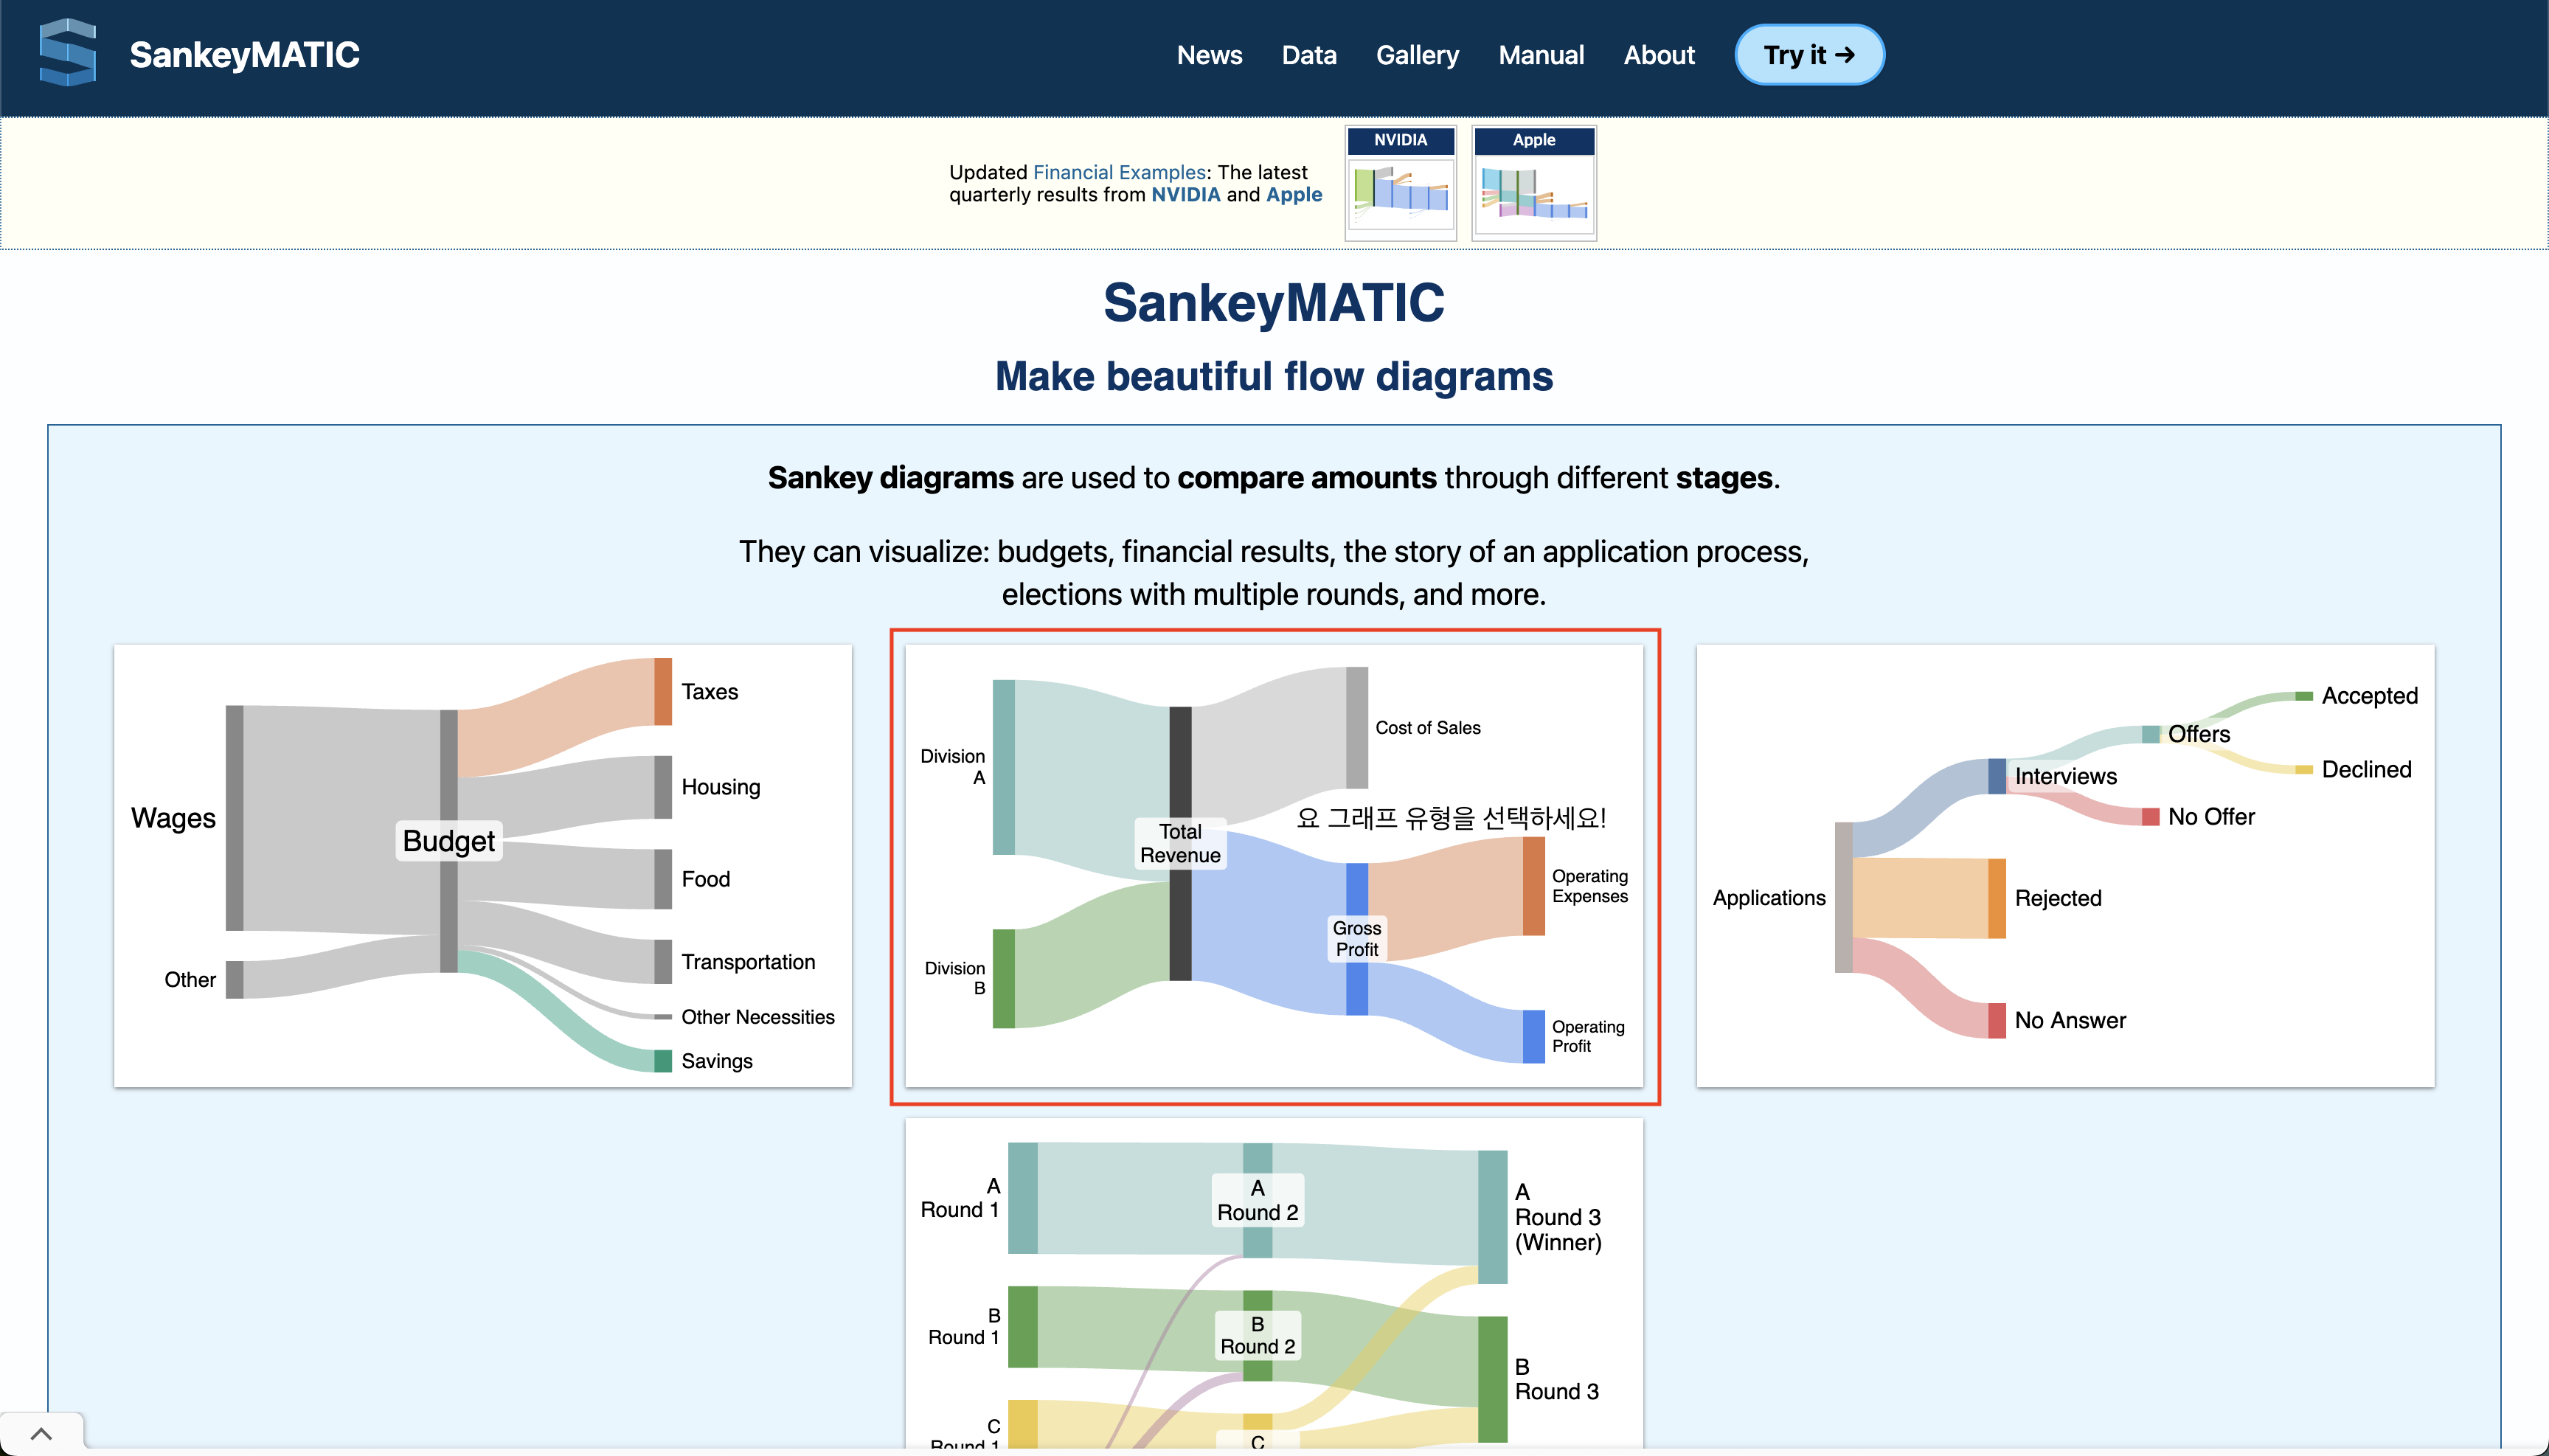Expand the bottom-left chevron up panel

(x=41, y=1433)
